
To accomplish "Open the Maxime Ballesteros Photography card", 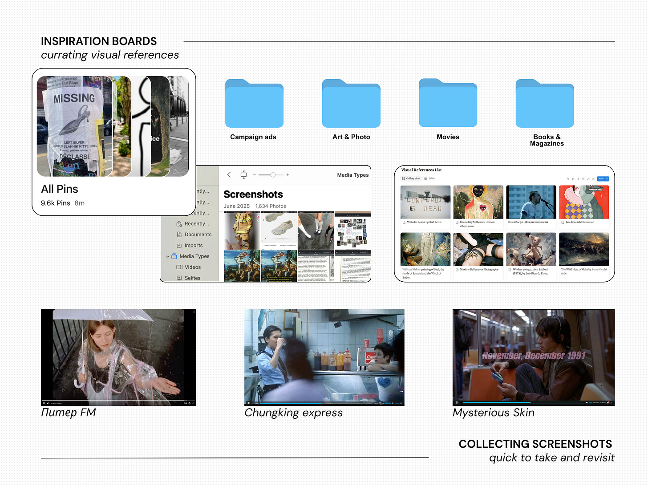I will (478, 256).
